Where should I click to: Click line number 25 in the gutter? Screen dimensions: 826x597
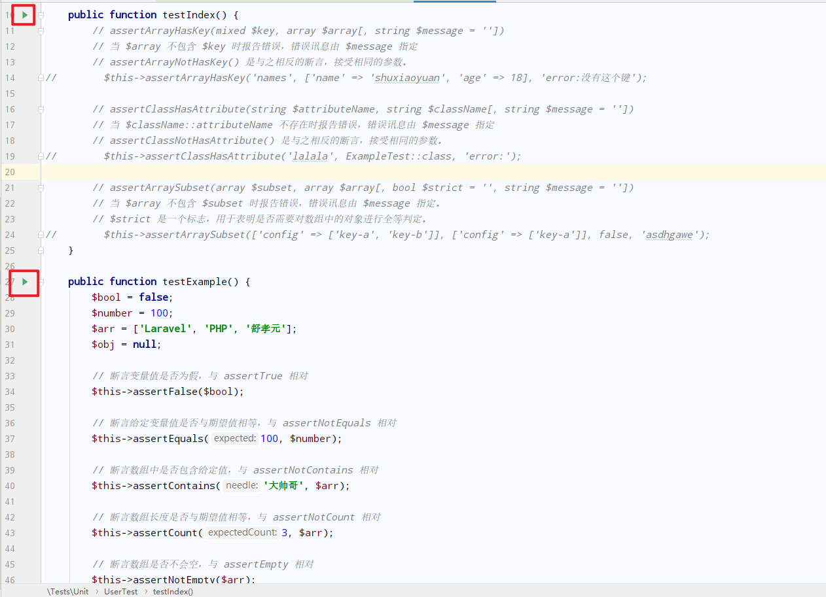(10, 250)
